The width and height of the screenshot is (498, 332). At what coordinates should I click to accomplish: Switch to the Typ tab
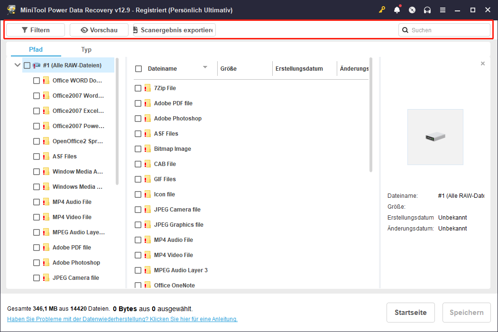coord(86,49)
